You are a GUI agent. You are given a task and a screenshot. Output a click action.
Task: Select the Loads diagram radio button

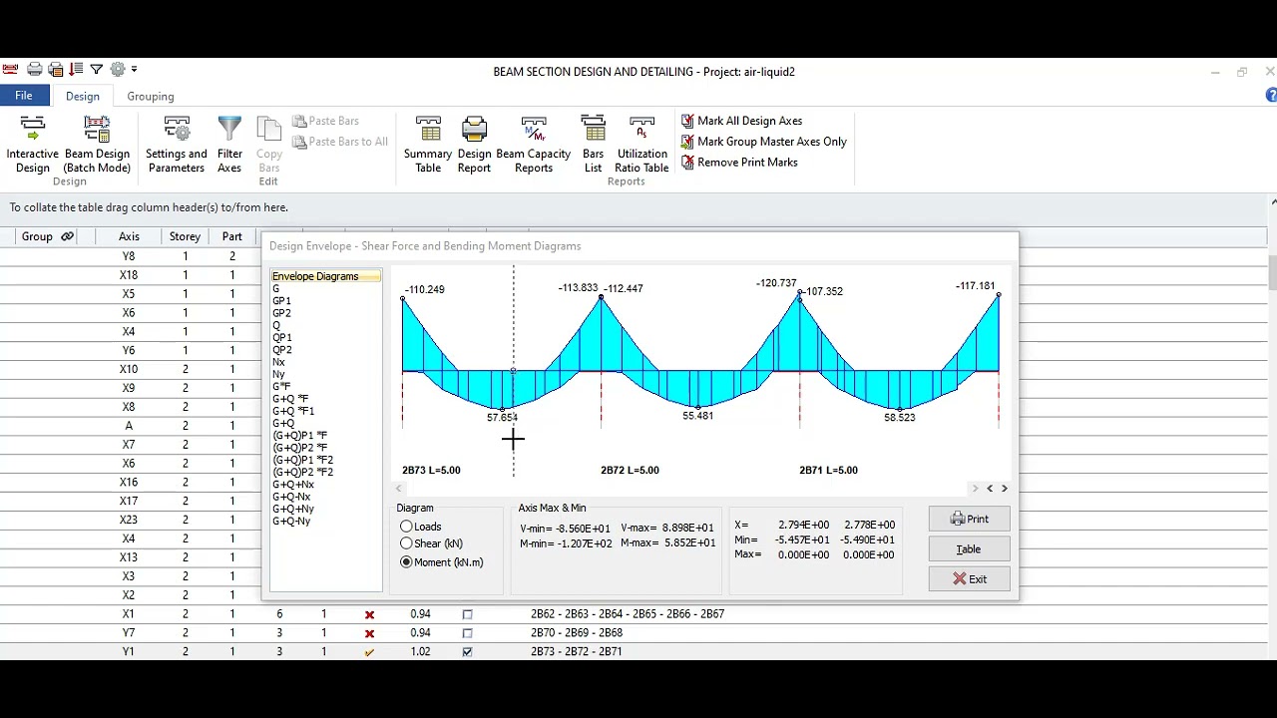pyautogui.click(x=406, y=527)
